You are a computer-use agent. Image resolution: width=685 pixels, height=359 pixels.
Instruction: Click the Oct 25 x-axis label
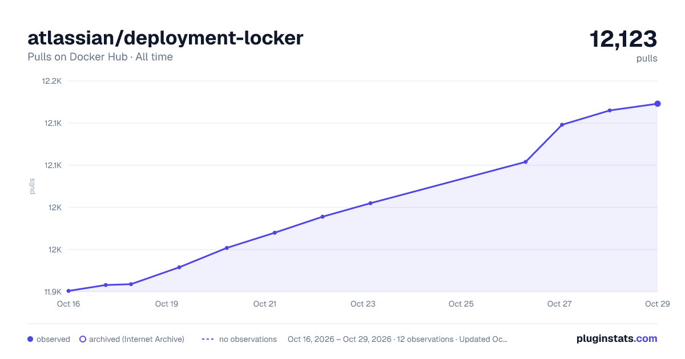coord(461,304)
